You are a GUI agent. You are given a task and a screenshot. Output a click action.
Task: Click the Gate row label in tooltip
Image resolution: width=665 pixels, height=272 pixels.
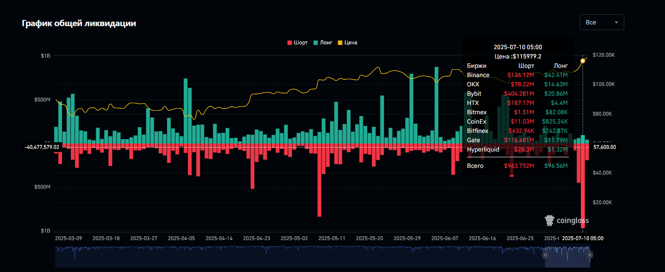pos(474,140)
